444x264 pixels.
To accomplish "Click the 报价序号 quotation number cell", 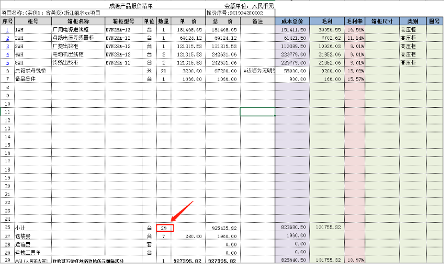I will [240, 13].
